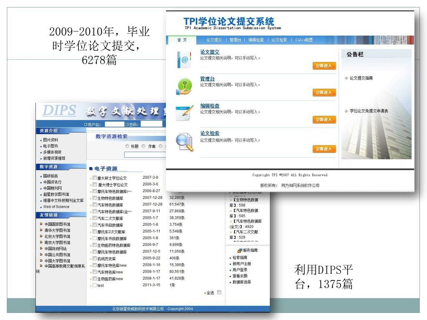Open 查看余额 in 服务指南
This screenshot has height=320, width=427.
[x=240, y=276]
